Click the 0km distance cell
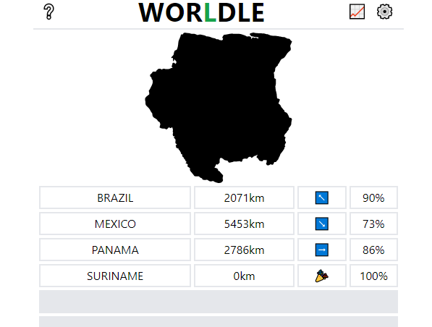Image resolution: width=432 pixels, height=327 pixels. (x=244, y=276)
